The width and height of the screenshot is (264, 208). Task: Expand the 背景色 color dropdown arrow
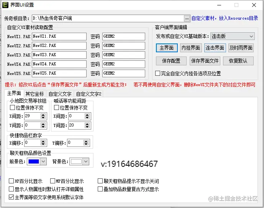pos(86,161)
